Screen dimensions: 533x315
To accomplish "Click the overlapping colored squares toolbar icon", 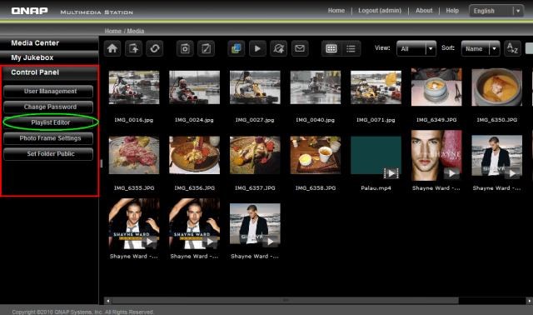I will click(237, 48).
